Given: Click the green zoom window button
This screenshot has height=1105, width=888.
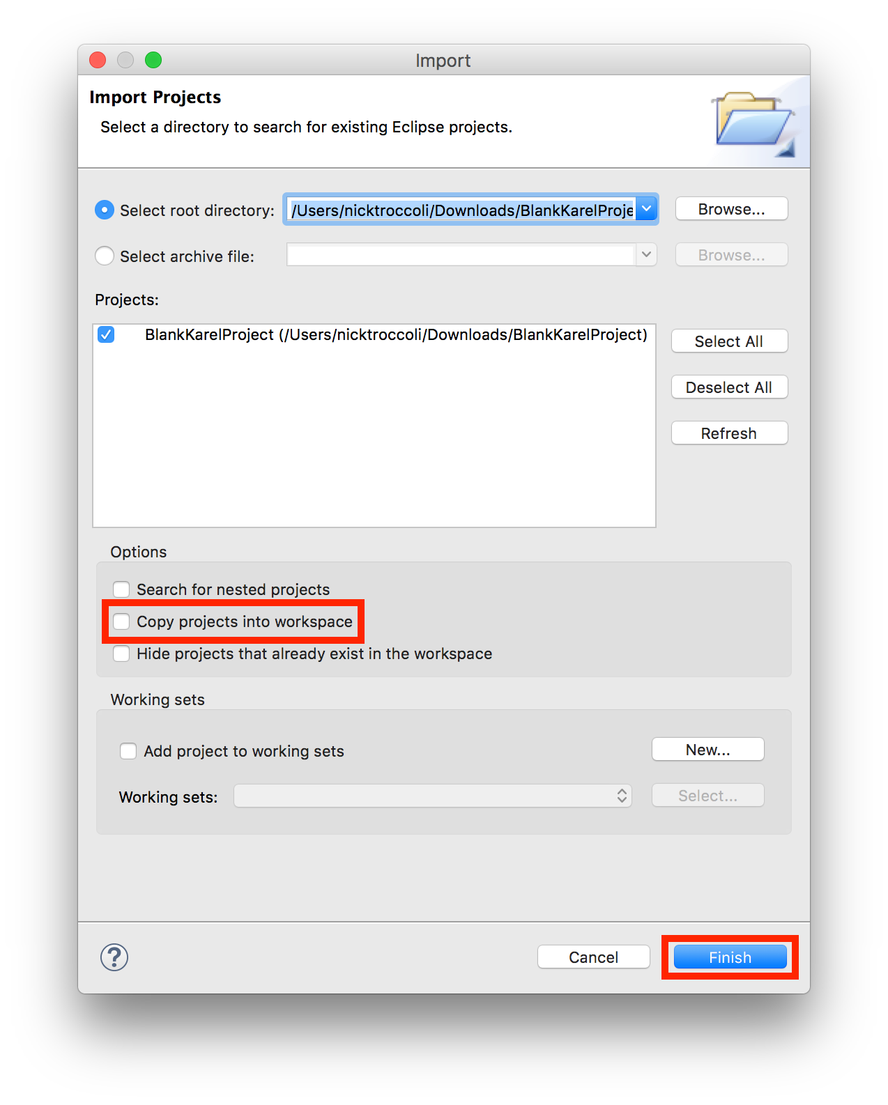Looking at the screenshot, I should [x=153, y=60].
